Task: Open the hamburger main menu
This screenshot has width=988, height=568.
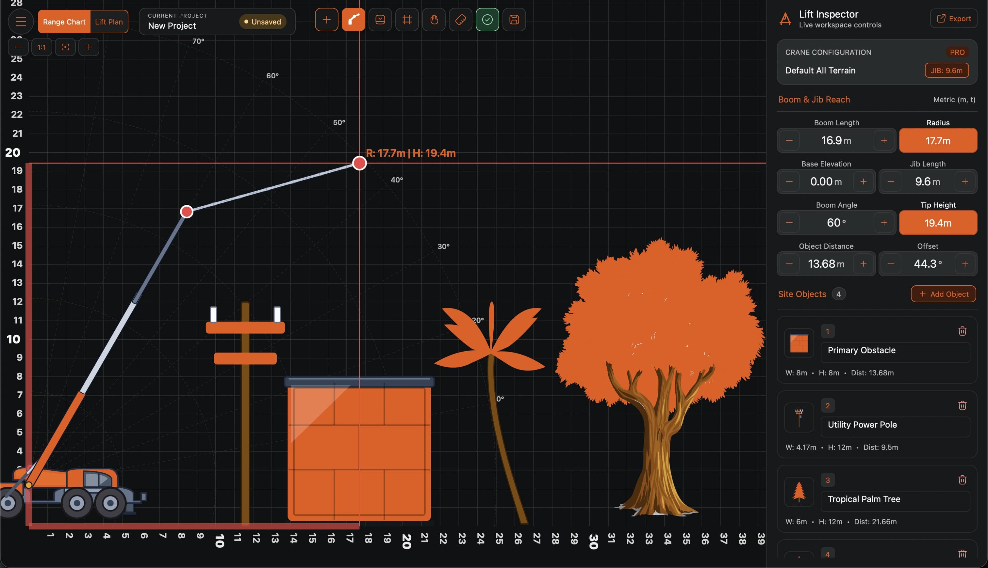Action: [21, 22]
